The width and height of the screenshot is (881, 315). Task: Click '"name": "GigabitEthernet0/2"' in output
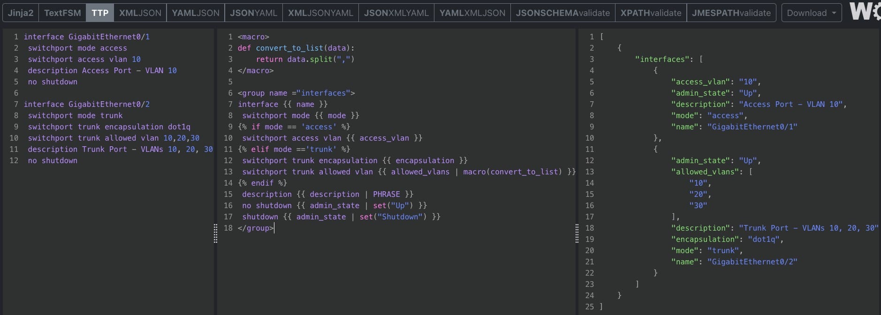tap(734, 262)
